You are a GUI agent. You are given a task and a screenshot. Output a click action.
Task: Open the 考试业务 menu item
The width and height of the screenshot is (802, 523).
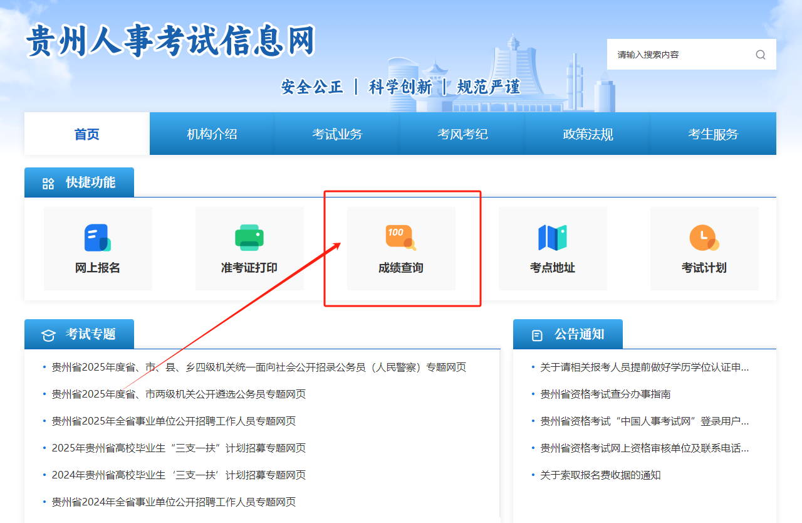[337, 134]
